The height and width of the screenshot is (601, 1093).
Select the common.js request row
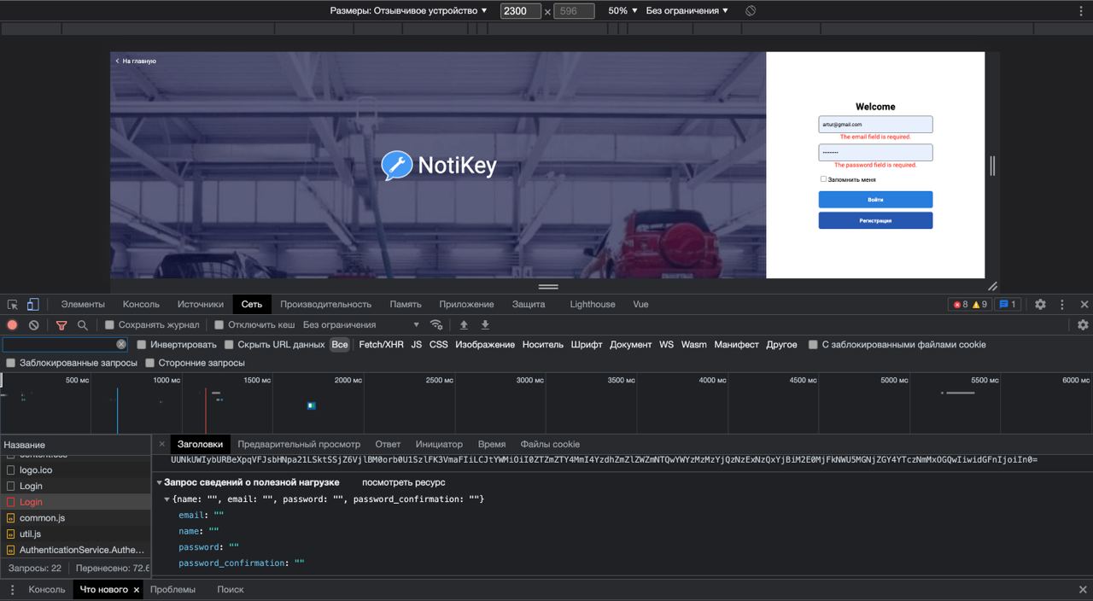(75, 518)
